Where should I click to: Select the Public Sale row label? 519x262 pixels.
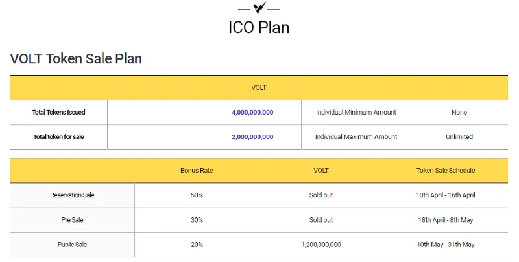(72, 245)
